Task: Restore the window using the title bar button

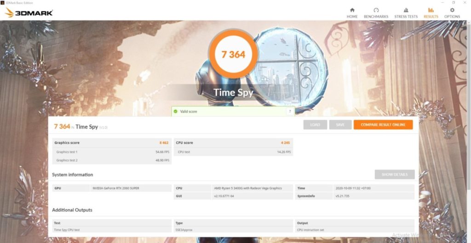Action: point(453,3)
